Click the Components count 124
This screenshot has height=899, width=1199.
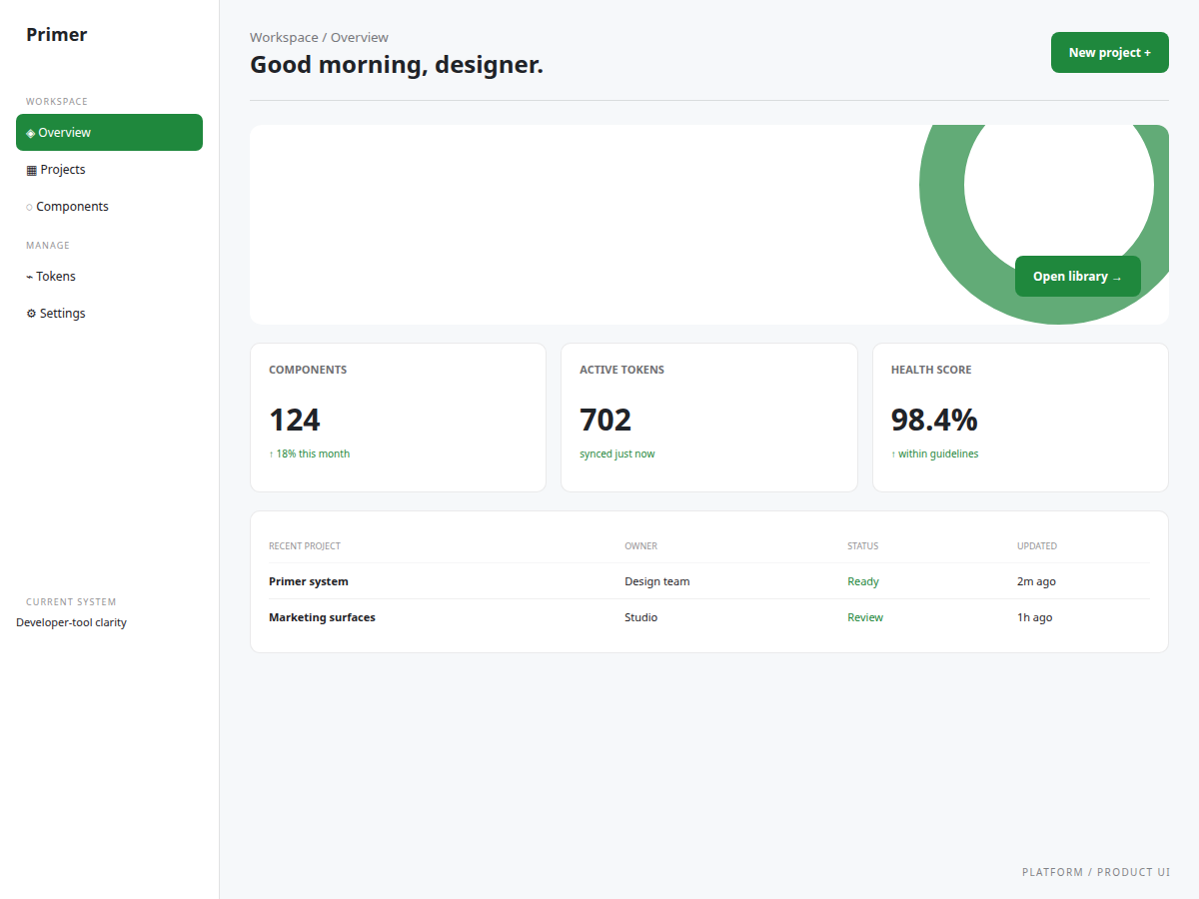point(295,420)
